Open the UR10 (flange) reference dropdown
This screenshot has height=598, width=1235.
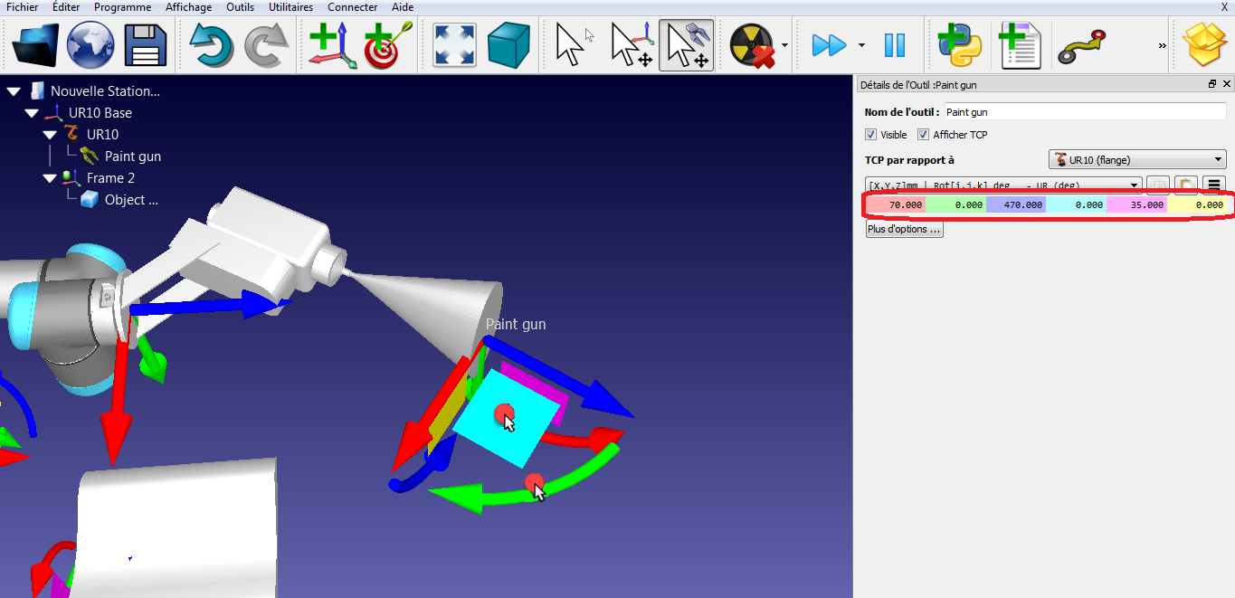[1137, 160]
